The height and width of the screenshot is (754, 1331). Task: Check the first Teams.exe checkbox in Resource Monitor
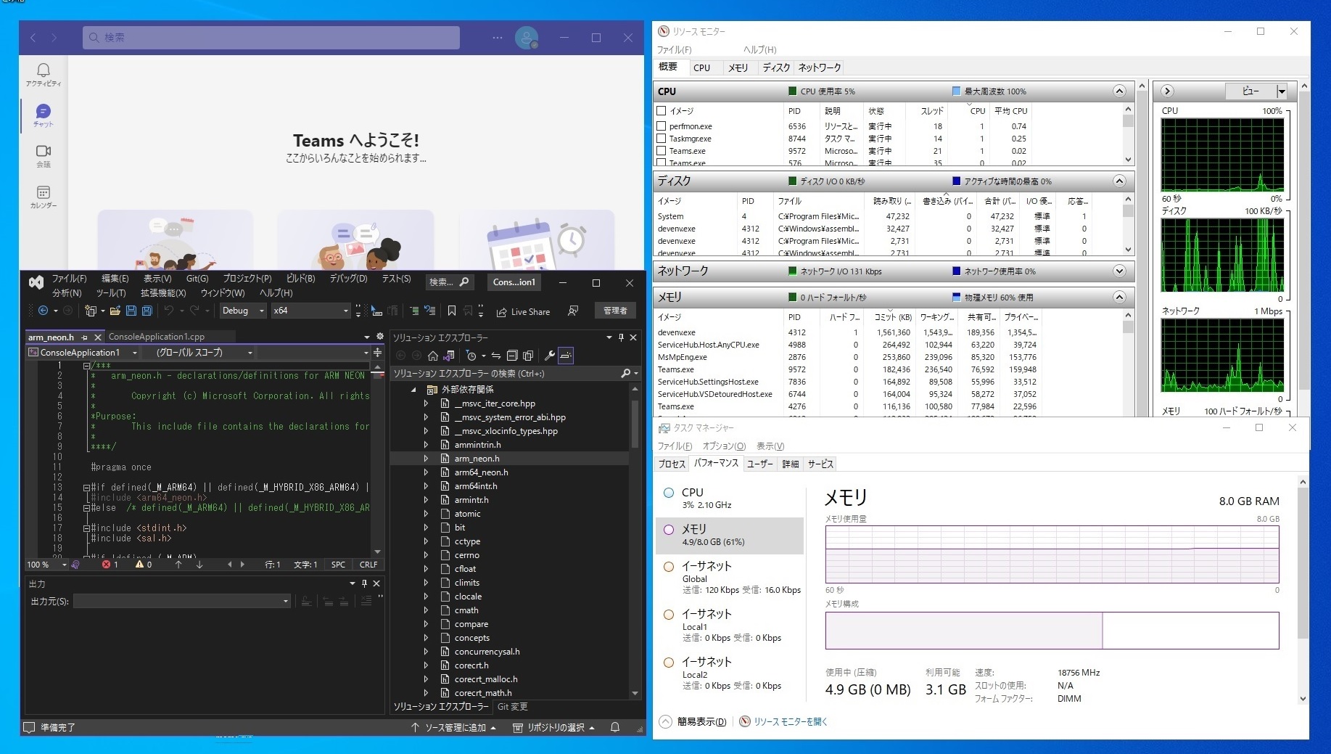pos(661,151)
